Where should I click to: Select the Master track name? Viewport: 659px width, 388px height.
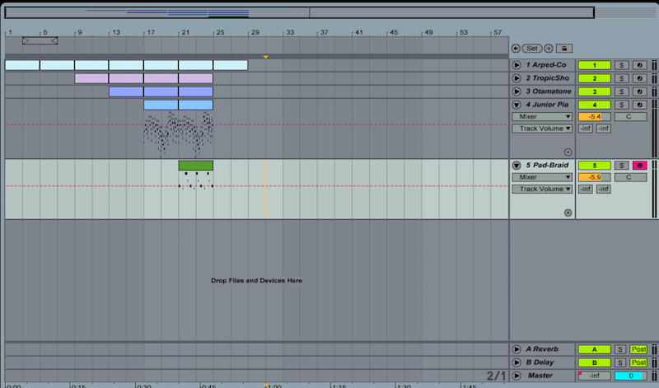pos(540,376)
